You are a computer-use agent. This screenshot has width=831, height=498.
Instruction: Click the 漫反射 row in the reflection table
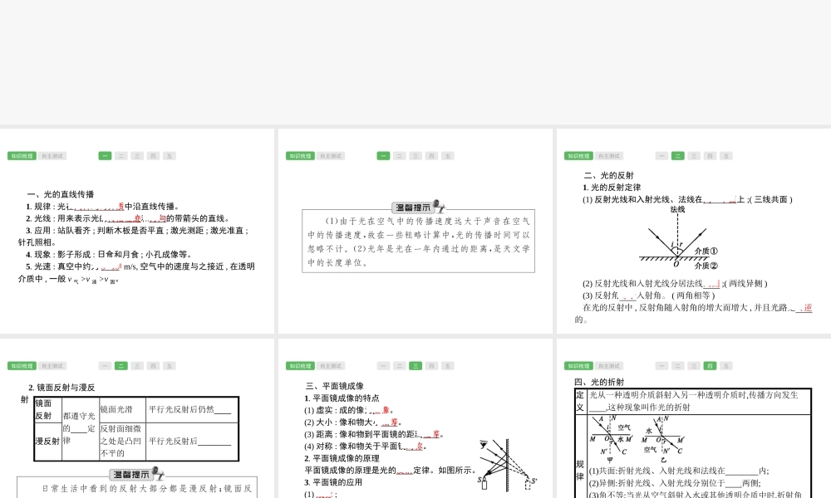47,441
